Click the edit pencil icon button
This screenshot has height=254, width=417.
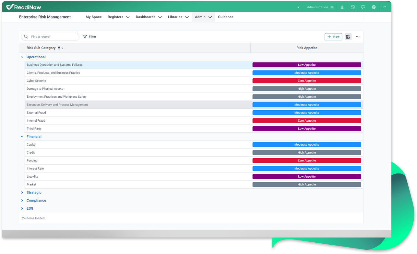click(348, 37)
